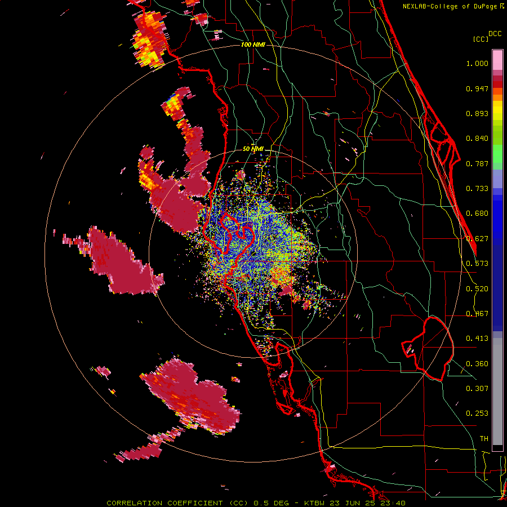Select the 0.947 scale value
This screenshot has width=507, height=507.
click(x=477, y=88)
